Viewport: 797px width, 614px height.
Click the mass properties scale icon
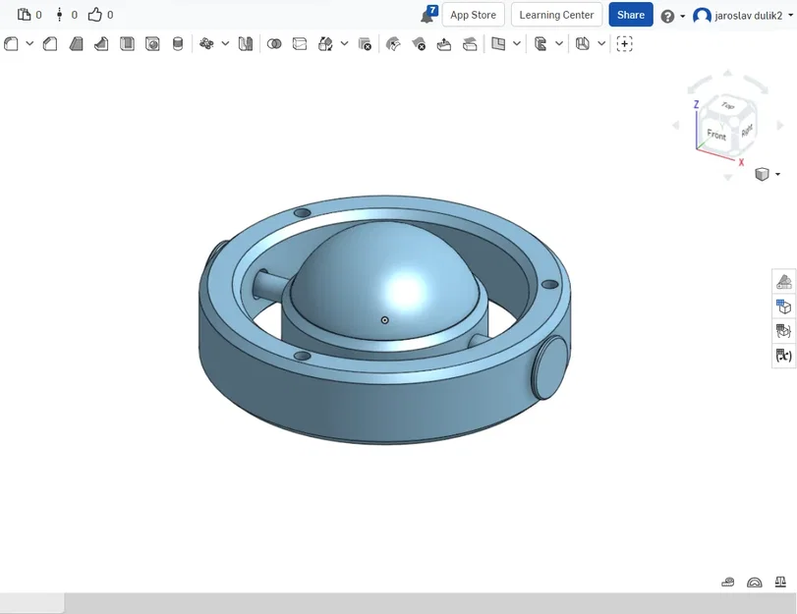(780, 582)
